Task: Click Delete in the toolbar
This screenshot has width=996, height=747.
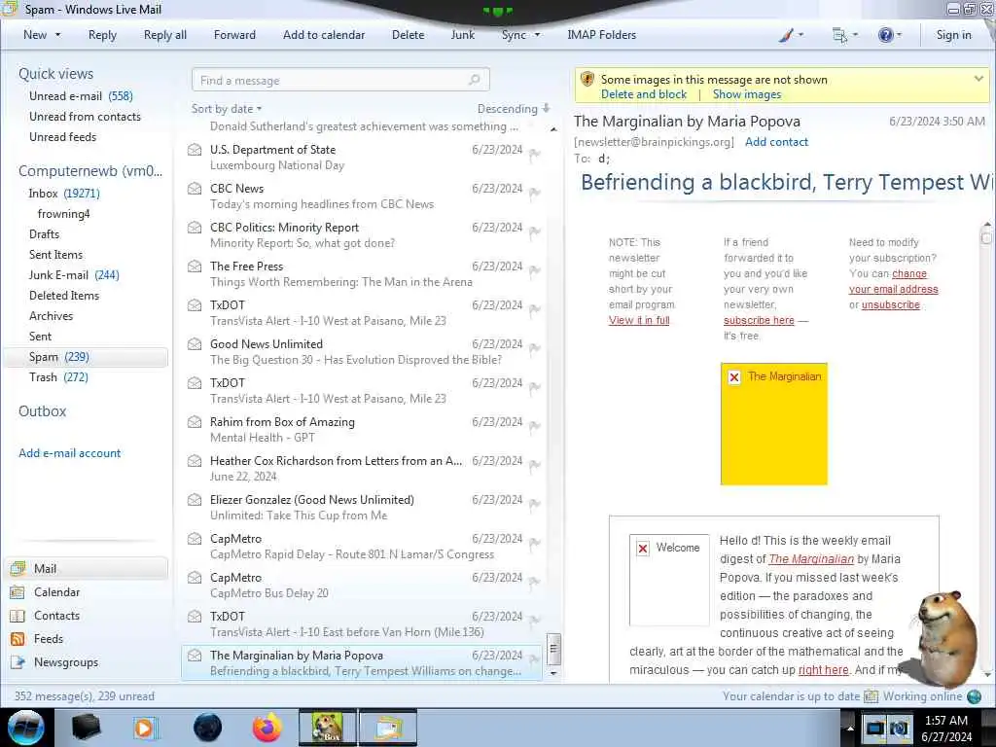Action: (408, 35)
